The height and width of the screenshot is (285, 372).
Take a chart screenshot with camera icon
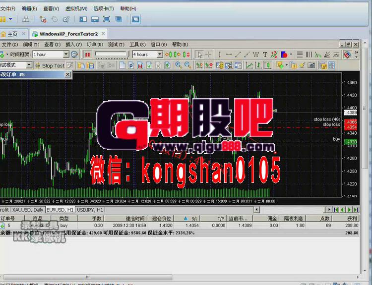tap(311, 65)
